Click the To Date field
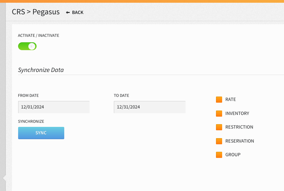Viewport: 284px width, 191px height. (150, 107)
